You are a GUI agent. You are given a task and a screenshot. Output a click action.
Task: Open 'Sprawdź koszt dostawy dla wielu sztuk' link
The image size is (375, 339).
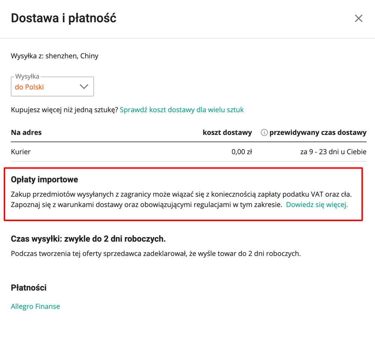182,110
